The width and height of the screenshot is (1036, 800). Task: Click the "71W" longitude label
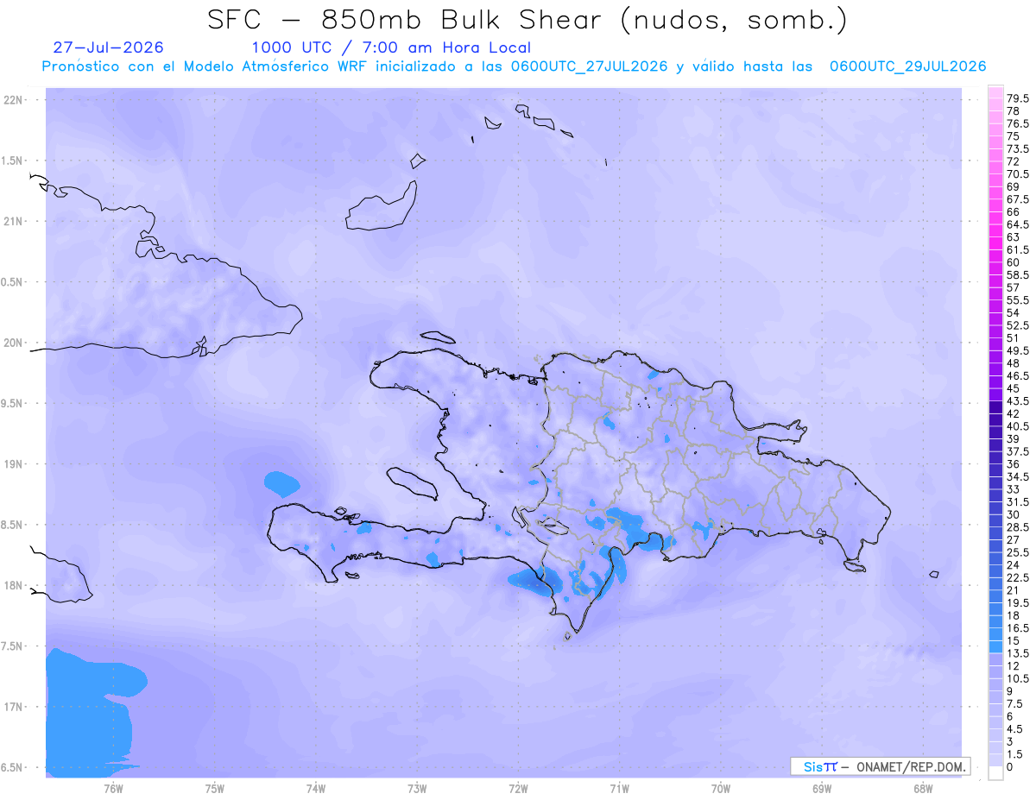[x=619, y=788]
